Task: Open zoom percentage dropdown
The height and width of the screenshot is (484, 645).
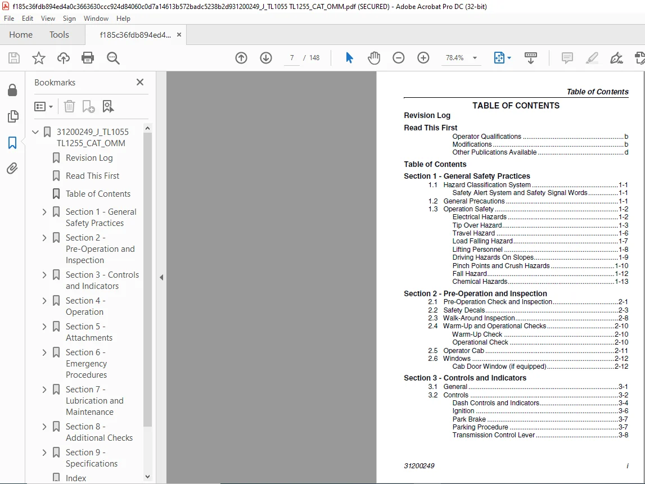Action: point(475,58)
